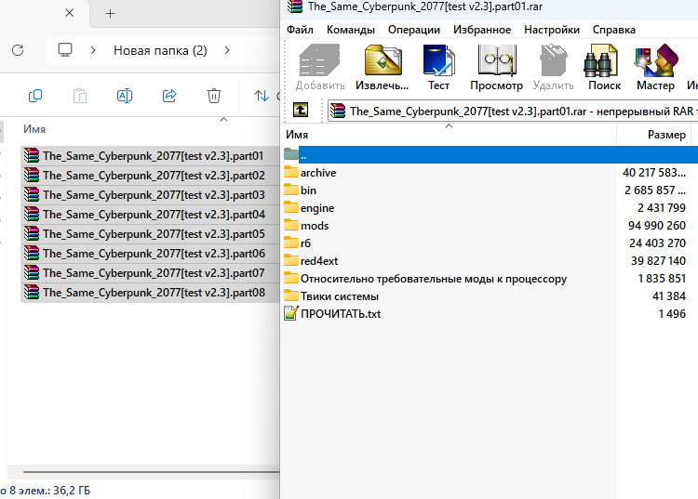The height and width of the screenshot is (499, 698).
Task: Open the WinRAR archive path combo box
Action: pyautogui.click(x=512, y=112)
